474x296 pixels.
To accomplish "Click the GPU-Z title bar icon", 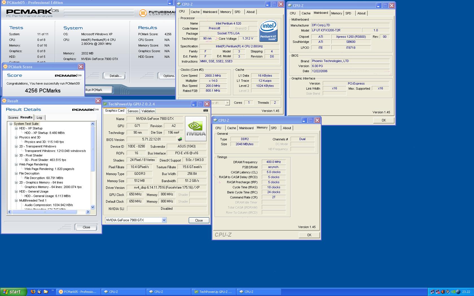I will pyautogui.click(x=106, y=104).
